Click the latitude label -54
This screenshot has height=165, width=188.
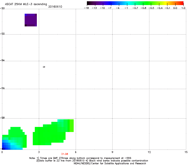click(x=2, y=60)
